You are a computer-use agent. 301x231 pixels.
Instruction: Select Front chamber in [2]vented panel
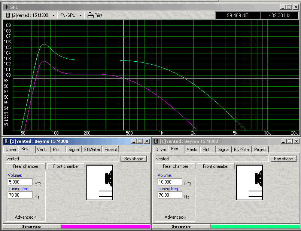click(66, 166)
